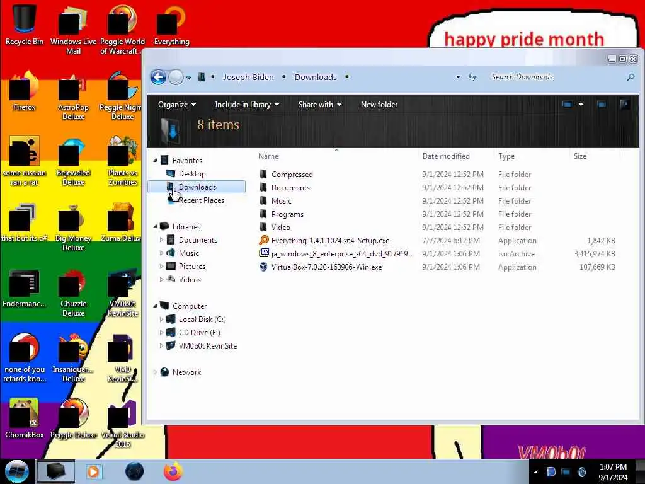Screen dimensions: 645x484
Task: Select Local Disk (C:) in navigation pane
Action: coord(202,320)
